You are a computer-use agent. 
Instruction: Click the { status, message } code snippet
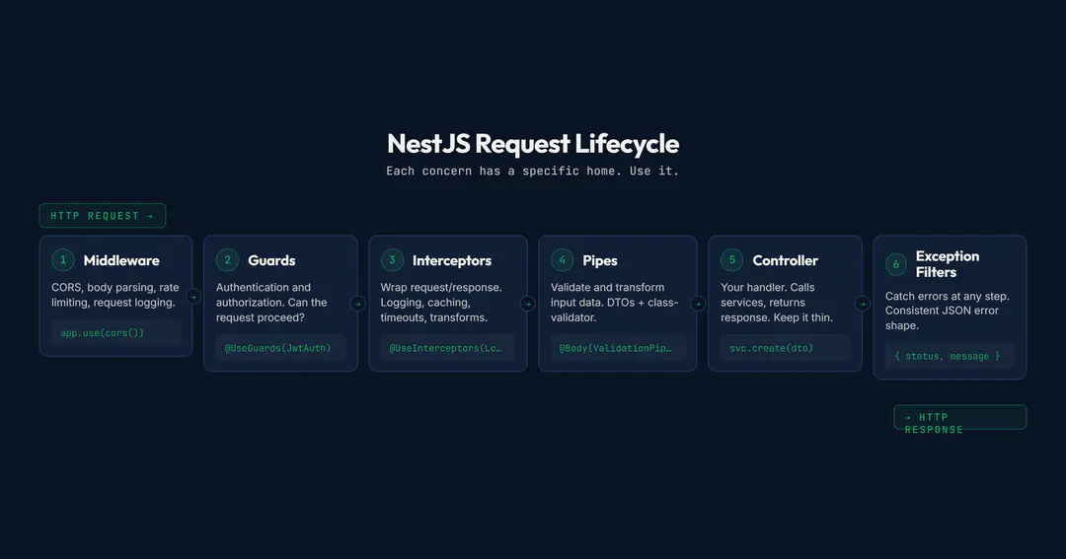click(950, 356)
